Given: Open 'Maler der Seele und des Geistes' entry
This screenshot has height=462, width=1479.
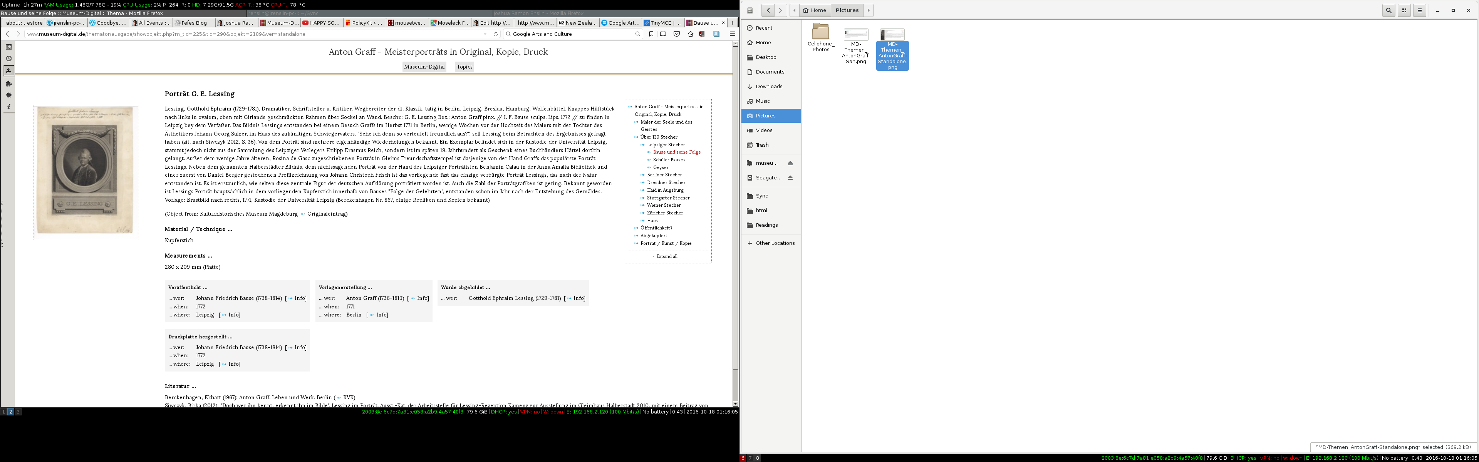Looking at the screenshot, I should (x=666, y=126).
